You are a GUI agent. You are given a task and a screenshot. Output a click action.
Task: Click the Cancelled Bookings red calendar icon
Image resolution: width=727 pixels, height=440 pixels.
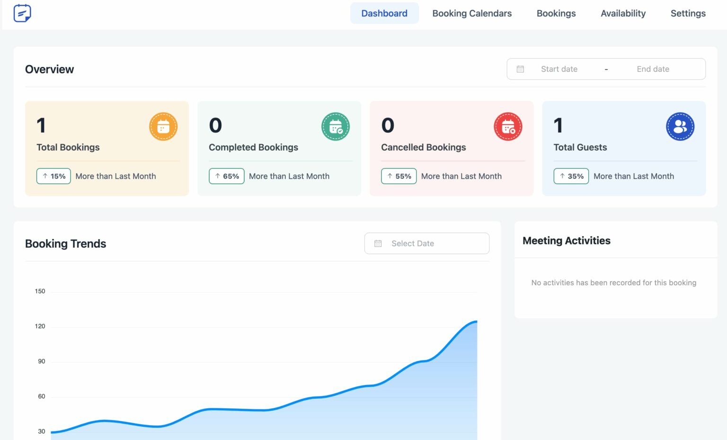[508, 126]
